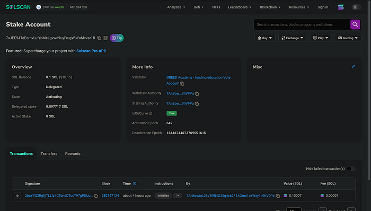Open the Exchange dropdown
The width and height of the screenshot is (371, 211).
pos(293,38)
